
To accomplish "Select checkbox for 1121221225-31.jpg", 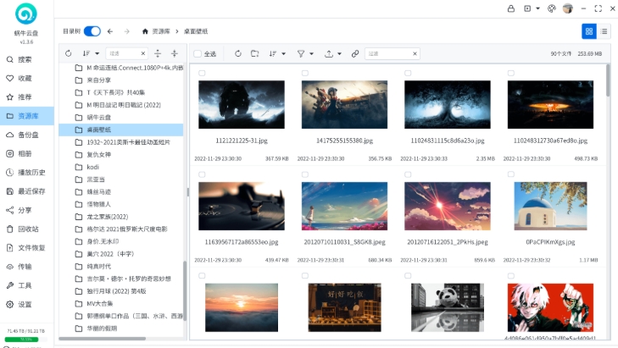I will (202, 73).
